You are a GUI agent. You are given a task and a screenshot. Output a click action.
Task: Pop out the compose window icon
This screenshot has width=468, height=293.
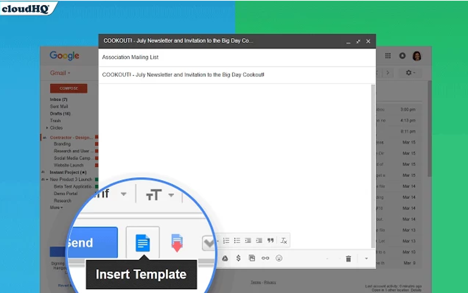pyautogui.click(x=358, y=41)
